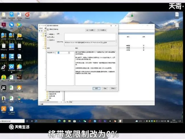The image size is (185, 139).
Task: Collapse the expanded tree node beside dialog edge
Action: pos(43,48)
